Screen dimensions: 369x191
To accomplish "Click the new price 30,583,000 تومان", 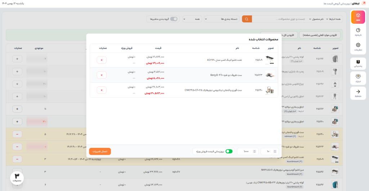I will pyautogui.click(x=154, y=93).
